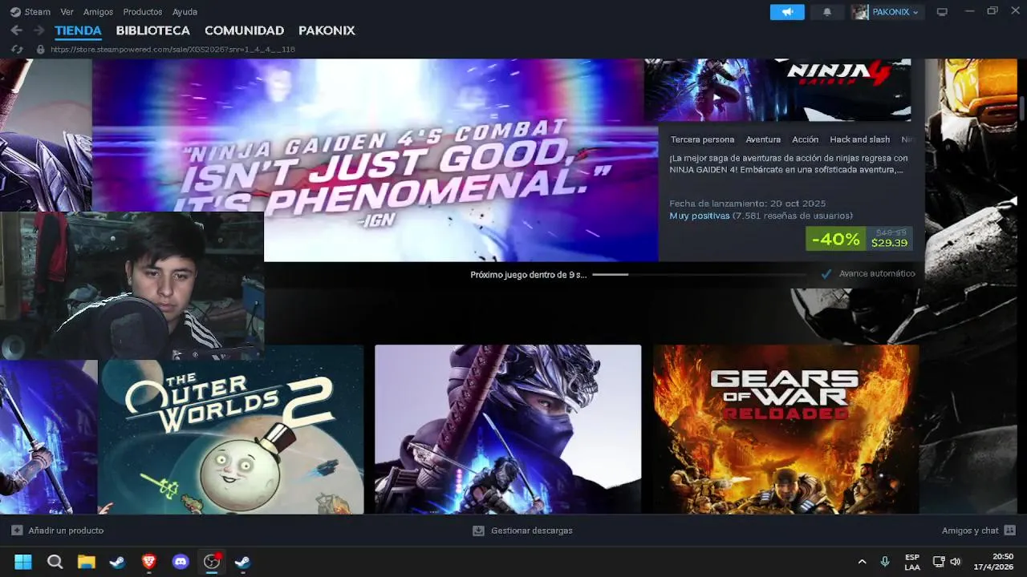This screenshot has width=1027, height=577.
Task: Open Windows search in the taskbar
Action: pos(55,562)
